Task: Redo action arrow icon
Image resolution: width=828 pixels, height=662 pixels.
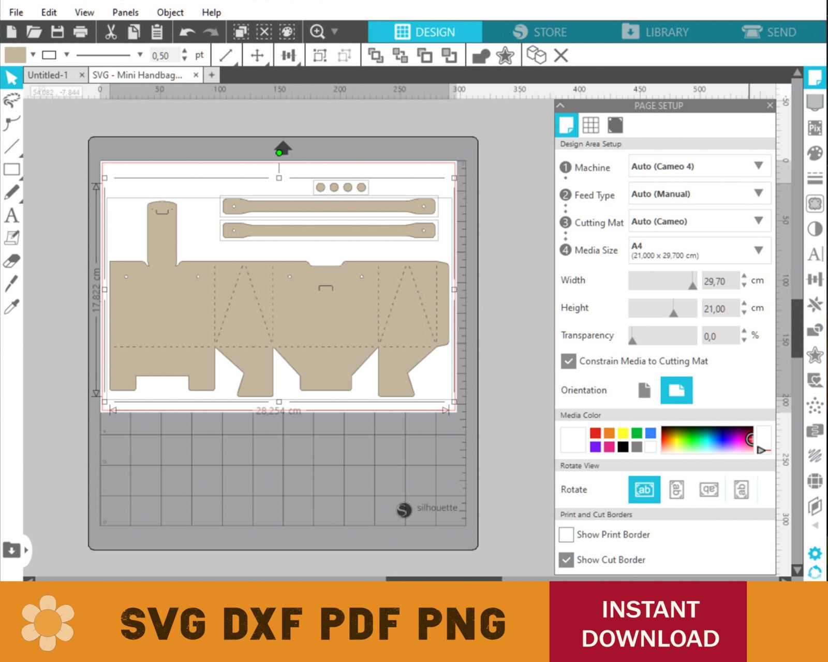Action: point(210,33)
